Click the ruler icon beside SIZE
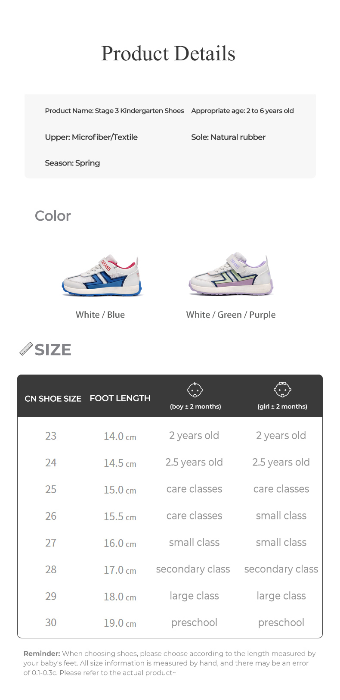The width and height of the screenshot is (340, 700). click(26, 349)
